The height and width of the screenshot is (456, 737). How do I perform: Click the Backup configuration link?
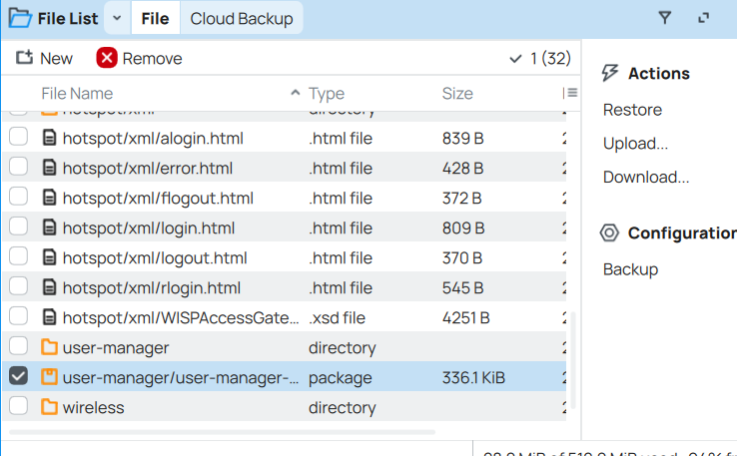coord(630,269)
